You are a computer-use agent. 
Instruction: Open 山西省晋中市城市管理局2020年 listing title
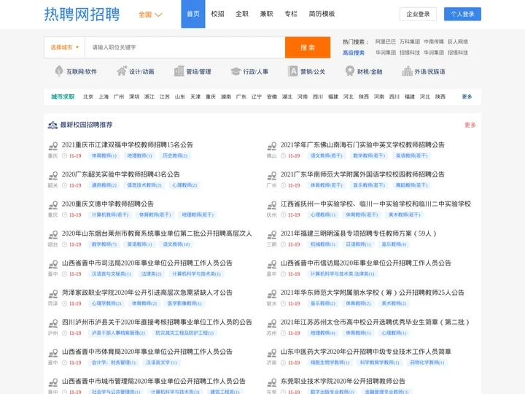pyautogui.click(x=154, y=381)
